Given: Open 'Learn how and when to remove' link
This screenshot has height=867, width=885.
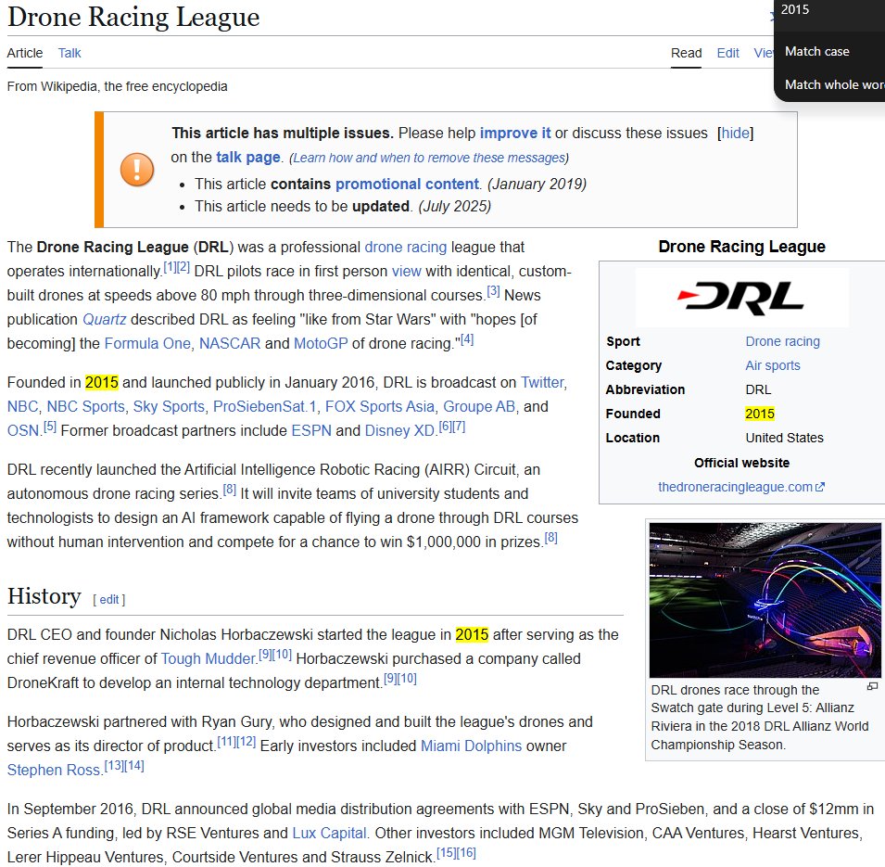Looking at the screenshot, I should coord(429,158).
